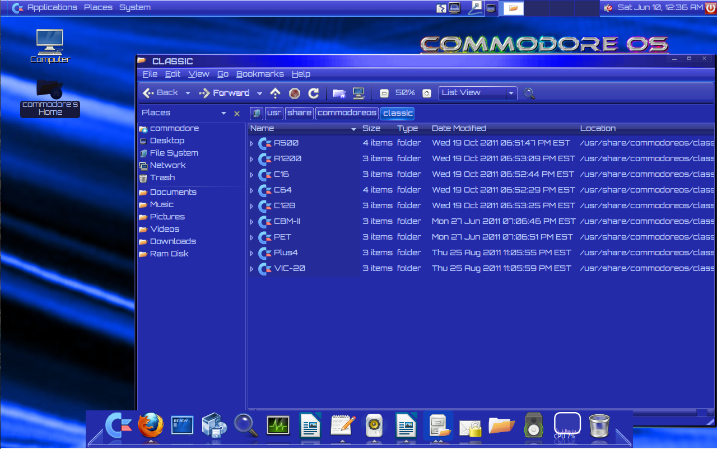
Task: Click the root filesystem path icon
Action: [257, 113]
